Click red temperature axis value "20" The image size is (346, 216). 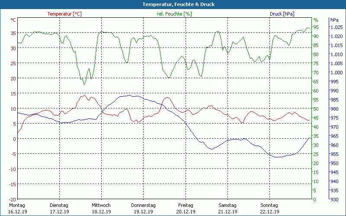[13, 79]
